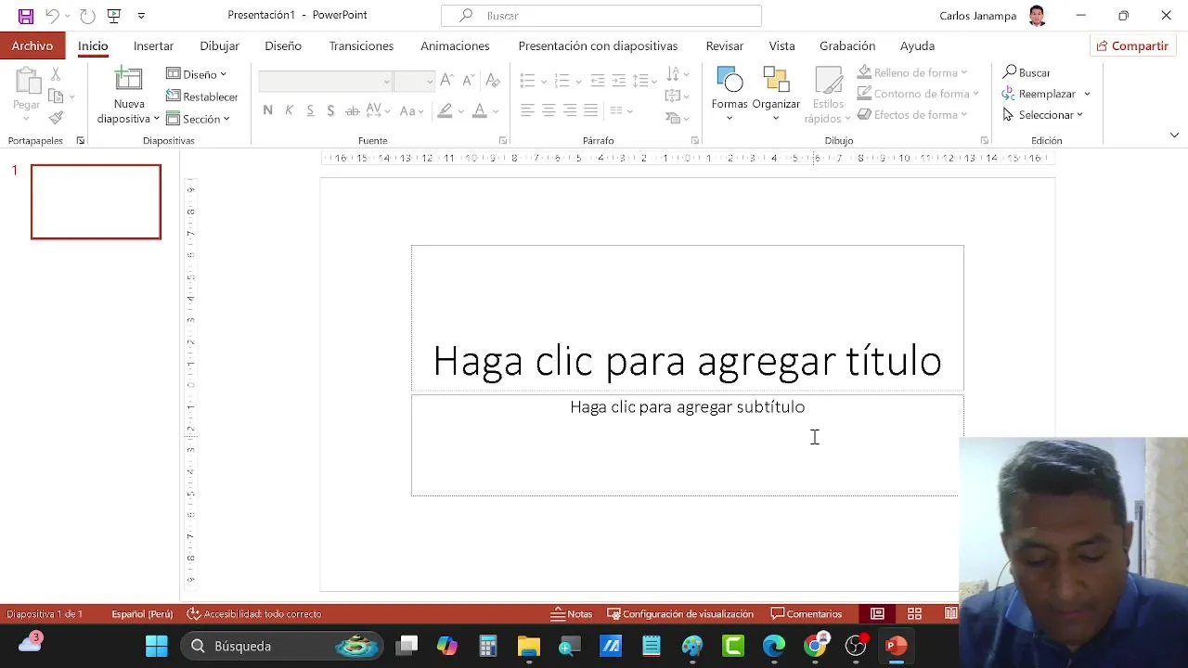Click text highlight color pen swatch
Screen dimensions: 1188x668
tap(445, 110)
